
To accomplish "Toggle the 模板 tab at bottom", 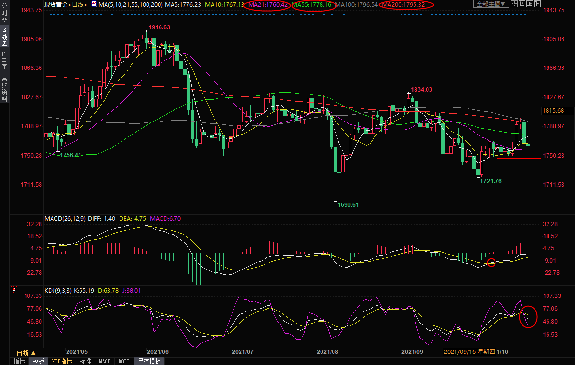I will (39, 361).
